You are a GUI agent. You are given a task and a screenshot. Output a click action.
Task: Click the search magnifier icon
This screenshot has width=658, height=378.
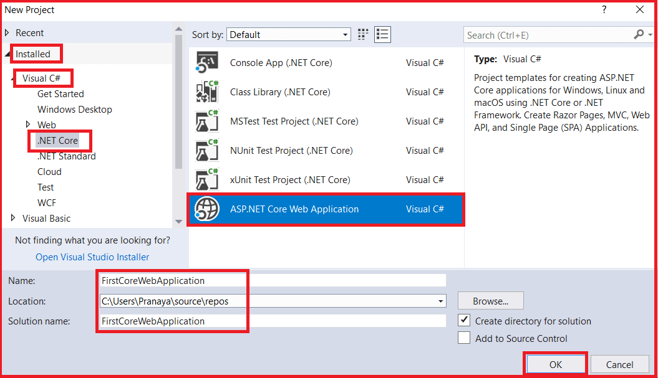point(644,34)
